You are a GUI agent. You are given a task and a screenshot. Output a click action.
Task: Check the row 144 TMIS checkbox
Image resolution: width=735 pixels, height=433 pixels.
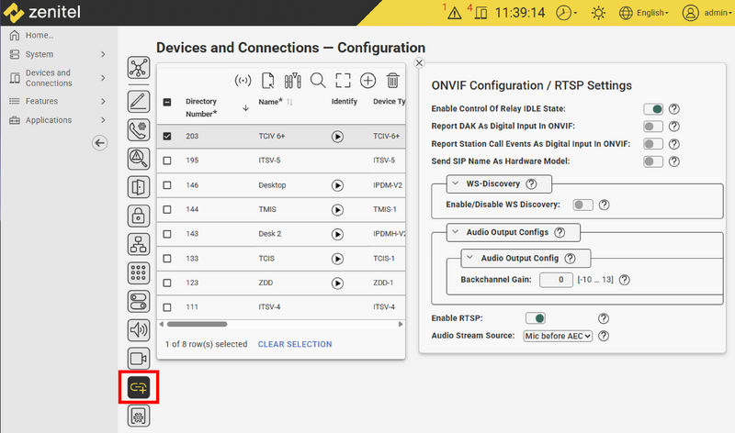[x=167, y=210]
